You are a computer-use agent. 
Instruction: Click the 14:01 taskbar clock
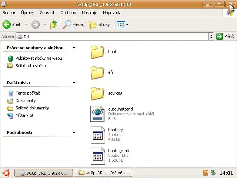coord(226,173)
